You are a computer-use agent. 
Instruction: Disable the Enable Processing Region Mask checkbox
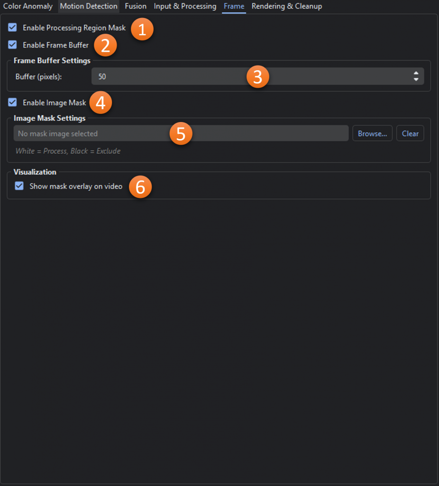tap(13, 28)
